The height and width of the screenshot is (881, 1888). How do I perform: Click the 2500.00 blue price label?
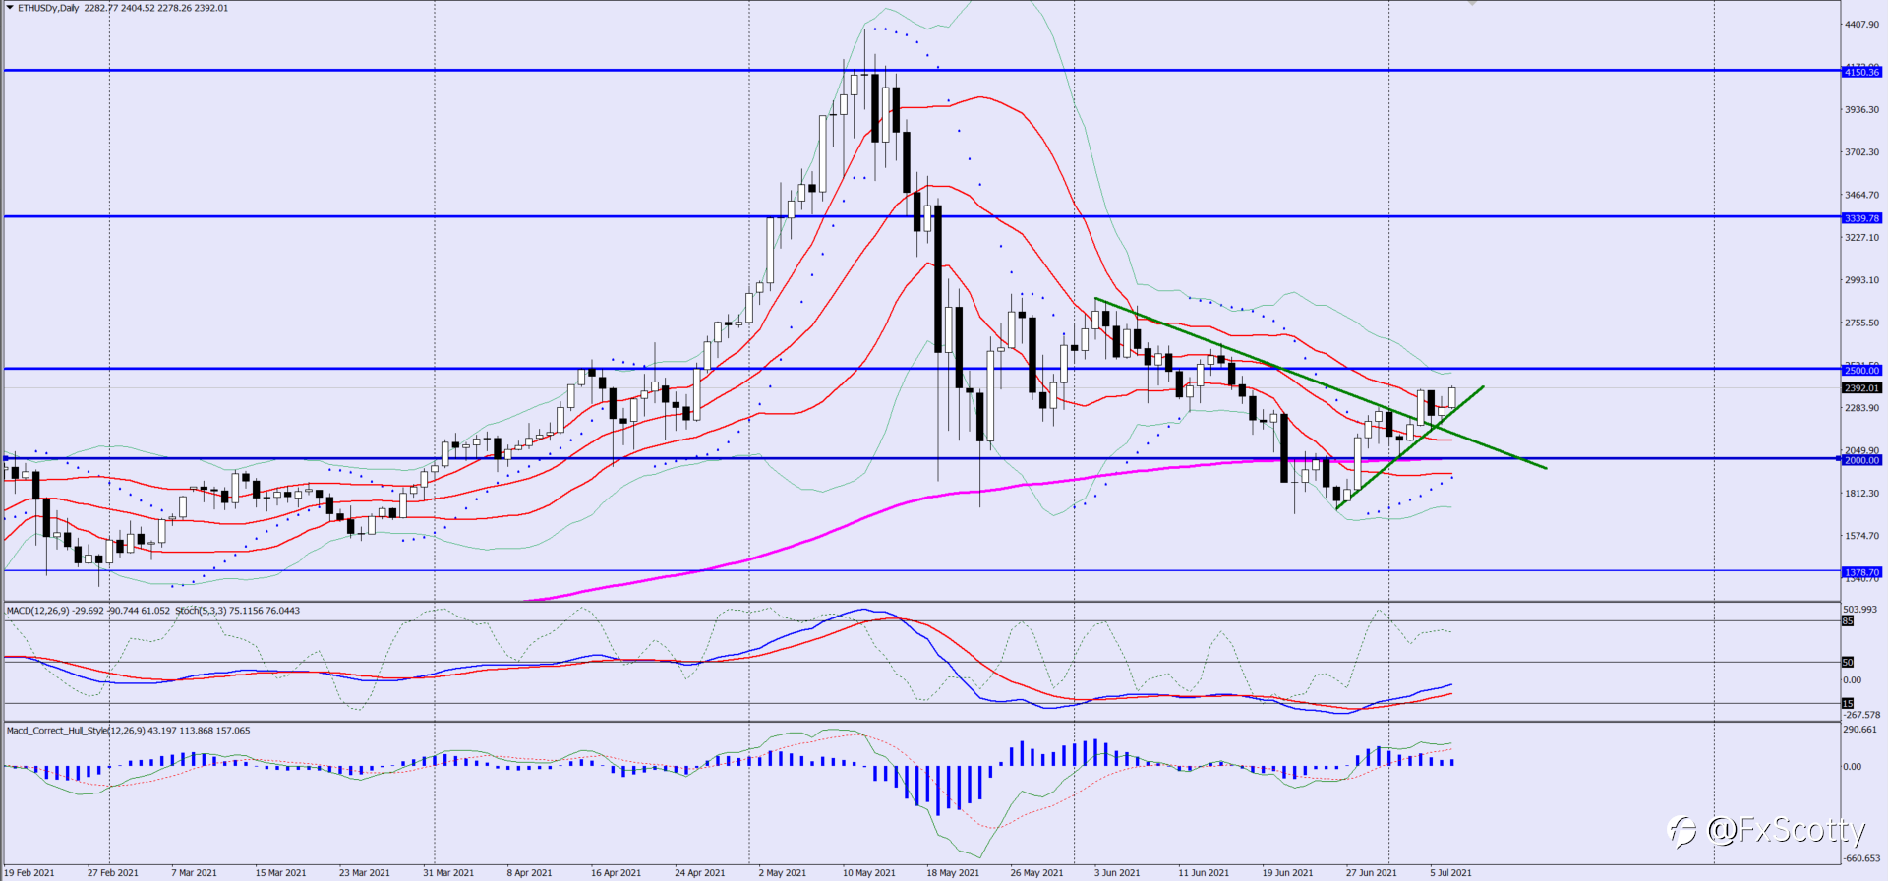click(x=1861, y=371)
